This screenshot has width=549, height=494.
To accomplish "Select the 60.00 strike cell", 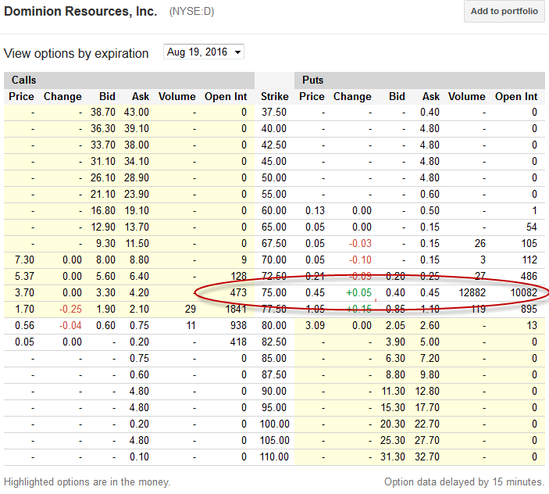I will pos(274,210).
